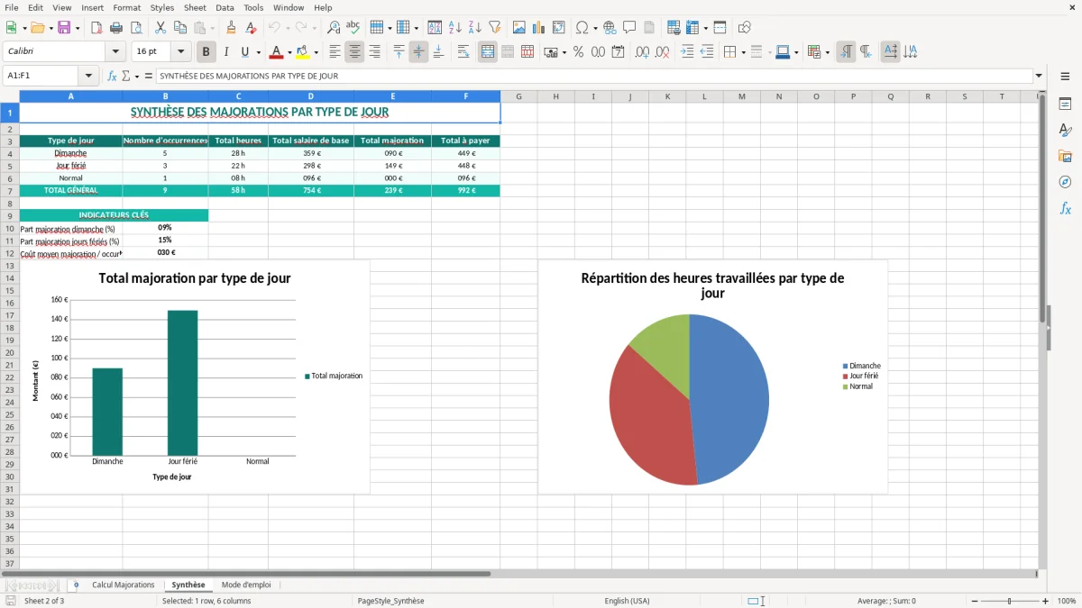Viewport: 1082px width, 608px height.
Task: Switch to Calcul Majorations sheet tab
Action: 124,585
